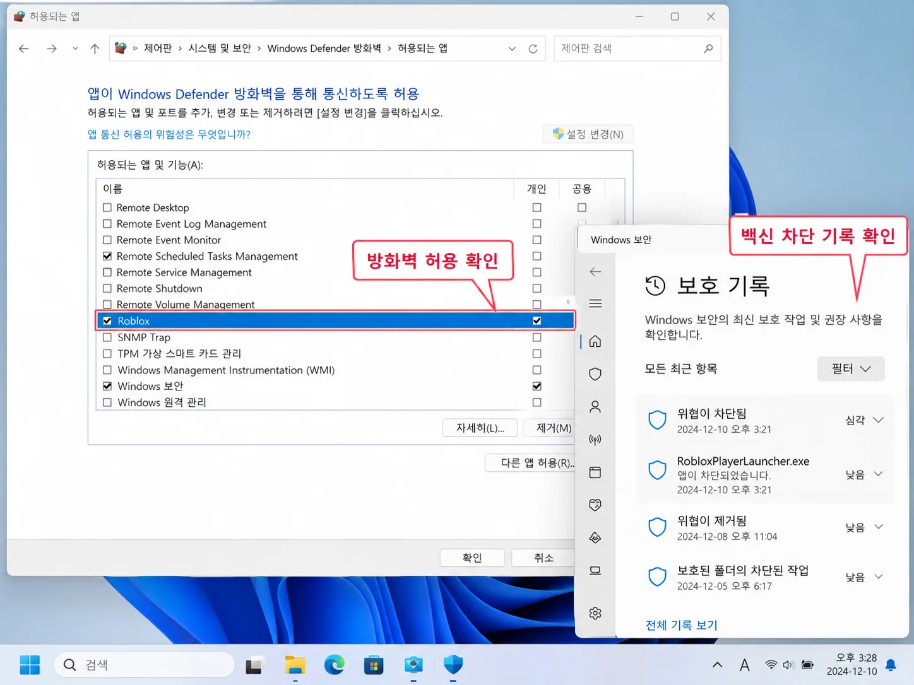Cancel with the 취소 button
Viewport: 914px width, 685px height.
[x=543, y=558]
